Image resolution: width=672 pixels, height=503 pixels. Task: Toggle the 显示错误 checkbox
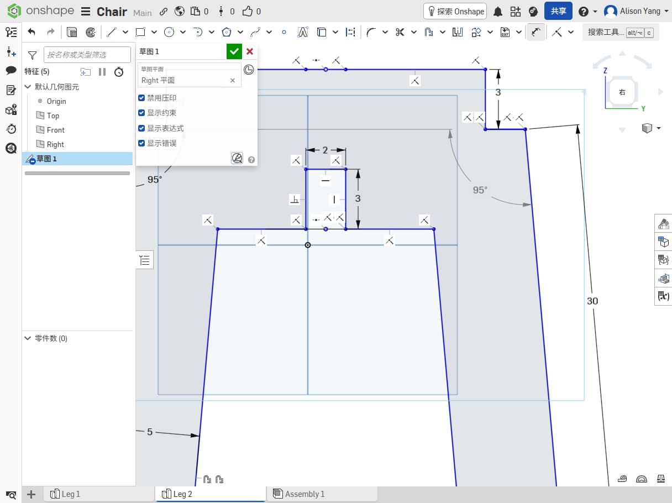(141, 143)
